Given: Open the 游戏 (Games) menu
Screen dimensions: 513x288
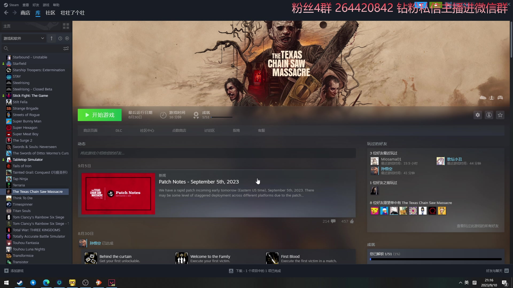Looking at the screenshot, I should click(x=46, y=5).
